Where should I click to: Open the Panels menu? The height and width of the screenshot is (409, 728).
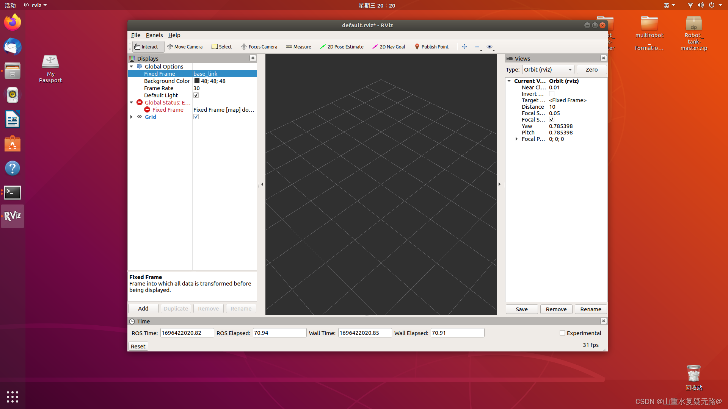coord(154,35)
